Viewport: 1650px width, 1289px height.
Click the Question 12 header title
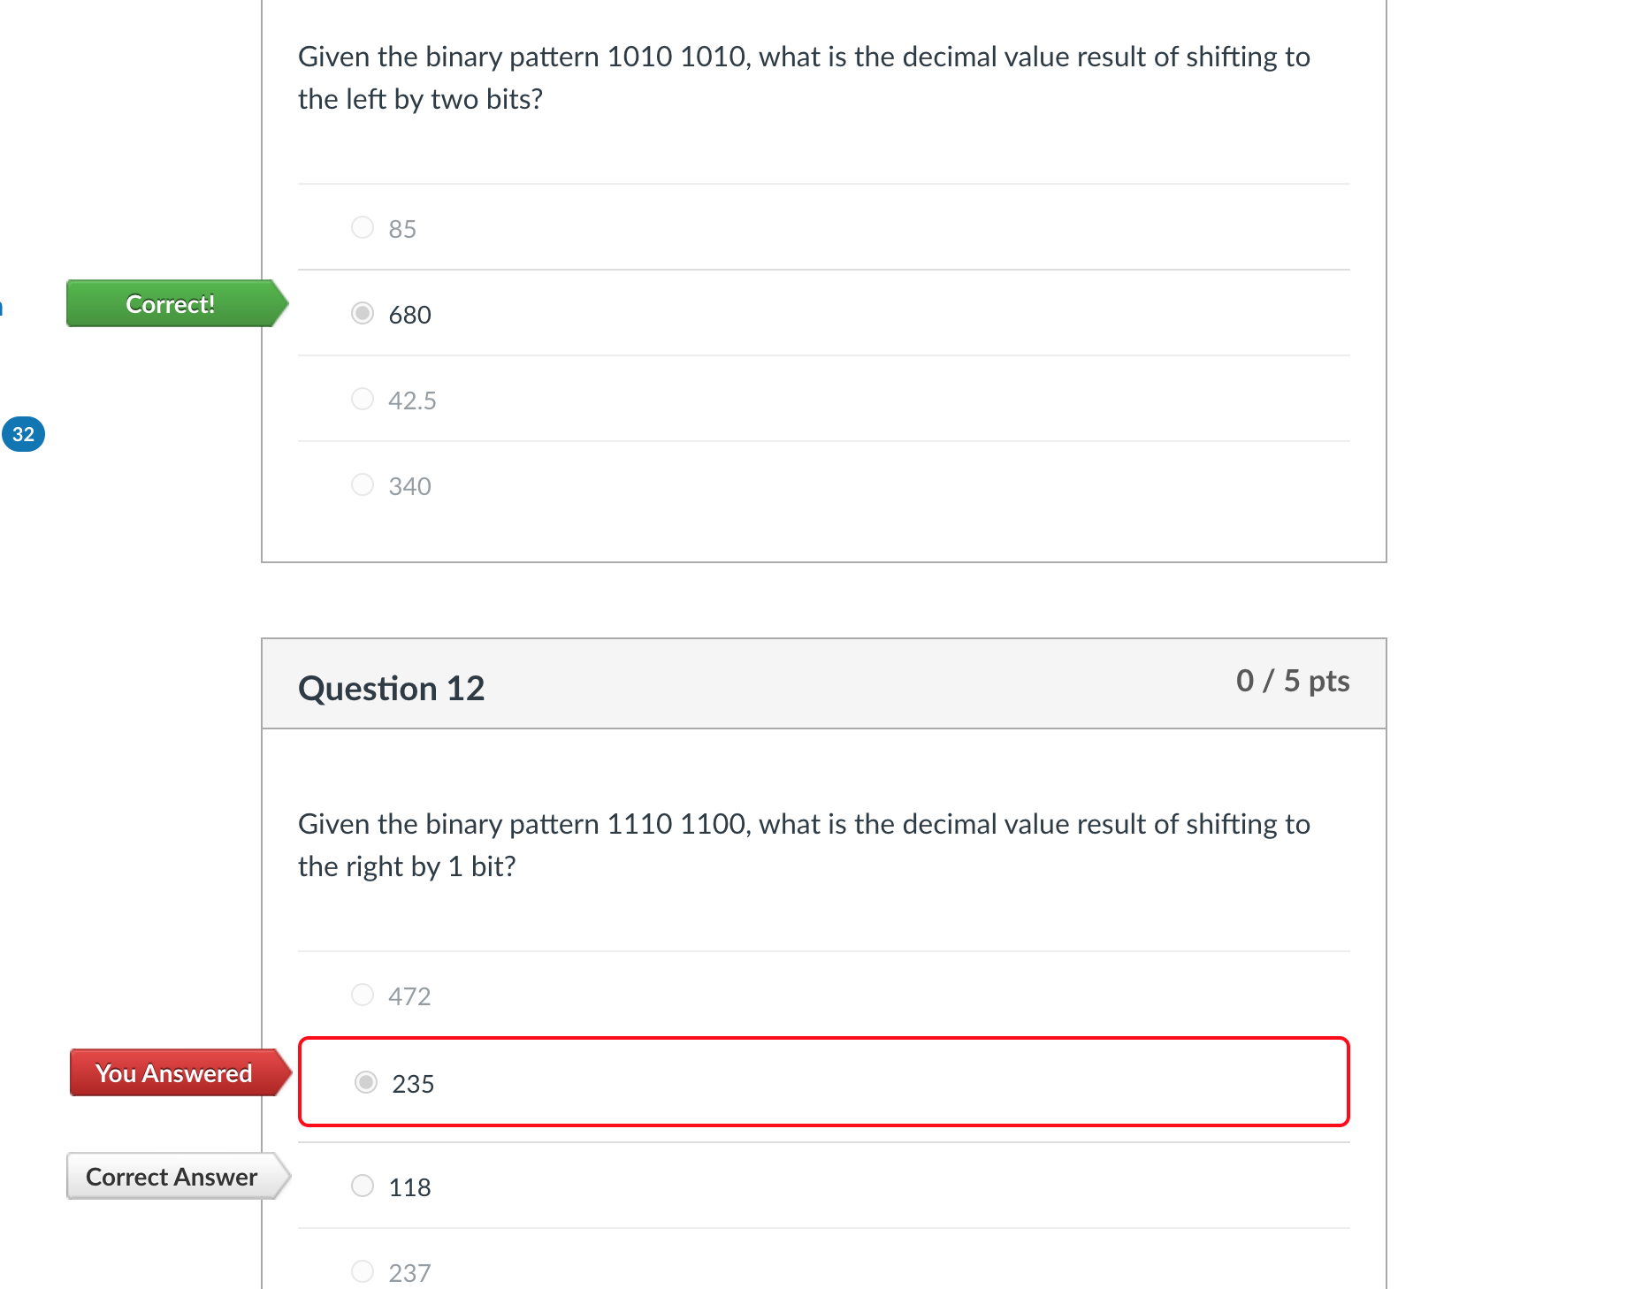point(392,688)
